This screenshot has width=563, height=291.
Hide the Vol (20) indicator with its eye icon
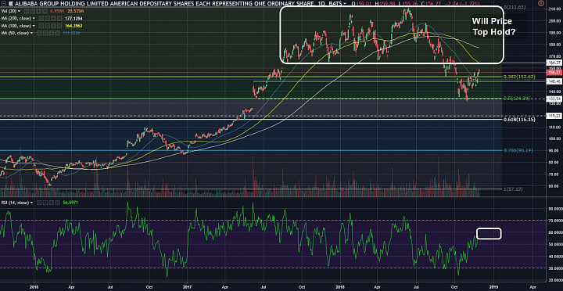(27, 11)
